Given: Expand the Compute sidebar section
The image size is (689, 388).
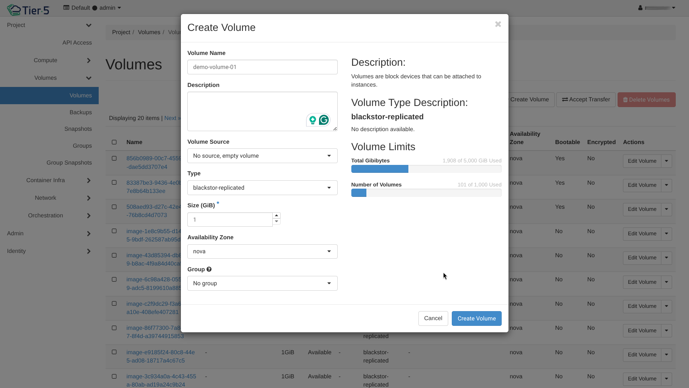Looking at the screenshot, I should click(x=46, y=60).
